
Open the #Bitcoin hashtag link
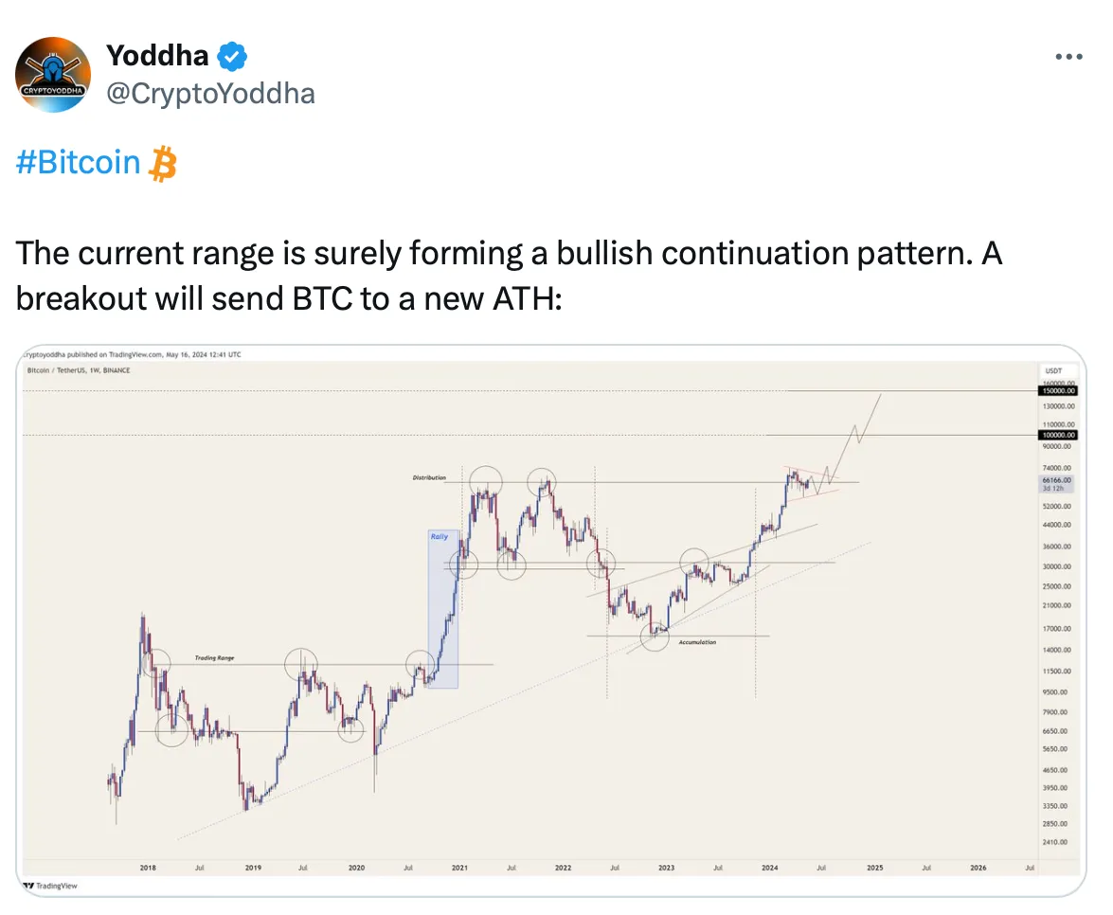pyautogui.click(x=78, y=163)
